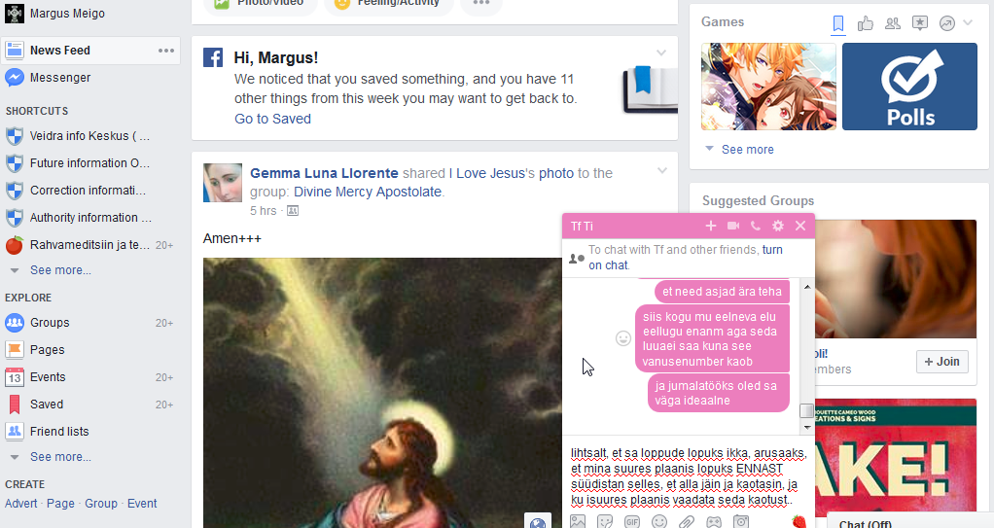This screenshot has width=994, height=528.
Task: Open options chevron on Hi, Margus card
Action: pos(661,53)
